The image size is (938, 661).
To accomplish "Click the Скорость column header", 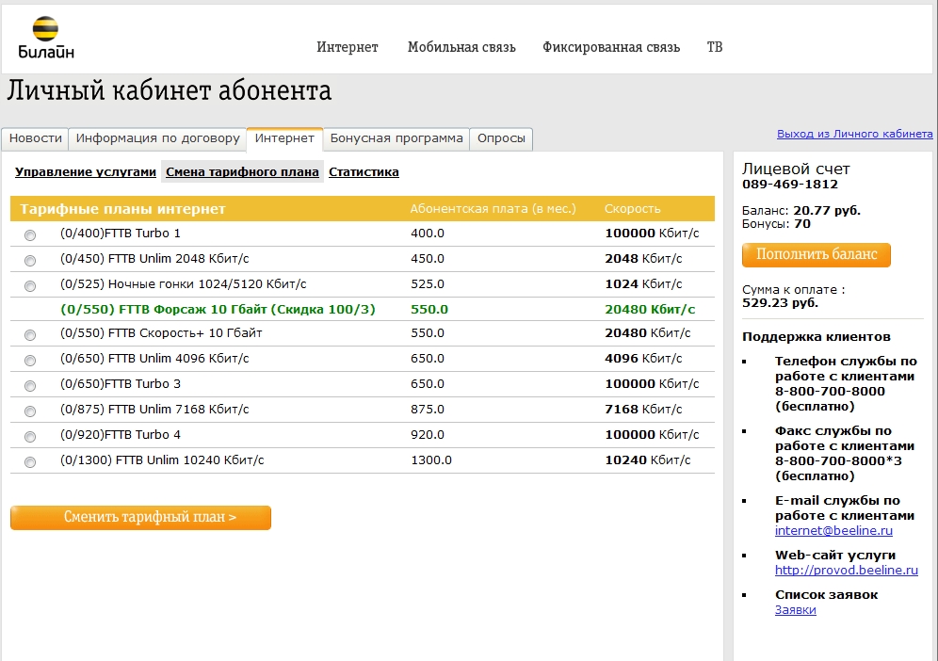I will [x=632, y=209].
